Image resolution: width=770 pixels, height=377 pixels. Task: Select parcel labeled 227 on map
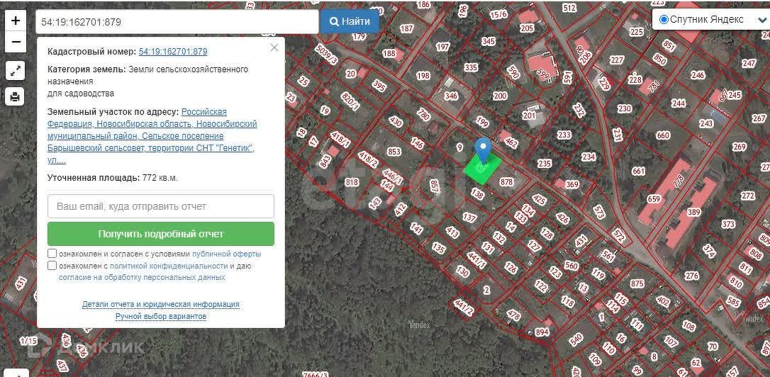(x=617, y=60)
